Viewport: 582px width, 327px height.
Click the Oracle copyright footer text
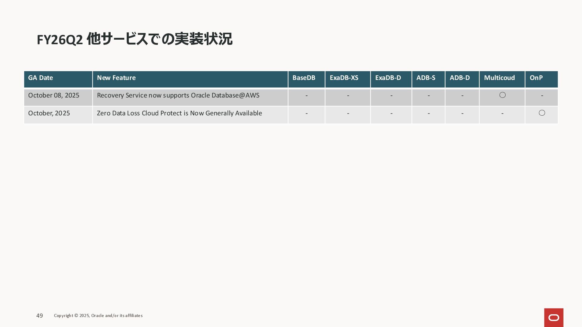point(98,315)
